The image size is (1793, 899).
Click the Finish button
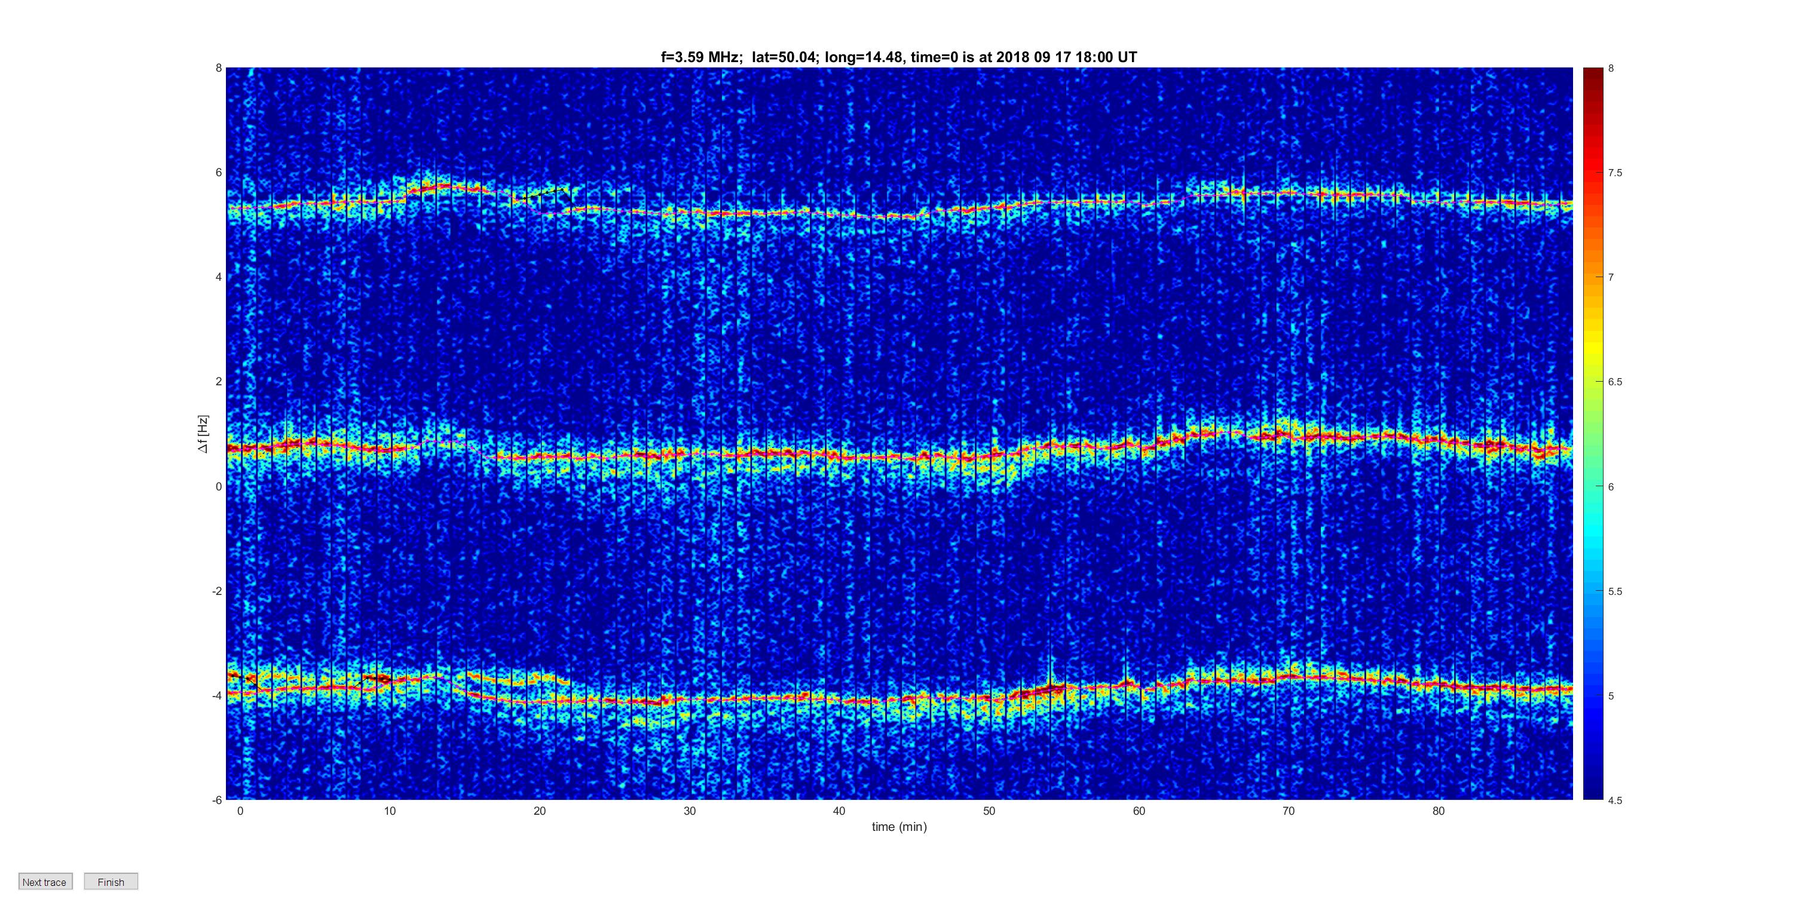pos(111,882)
